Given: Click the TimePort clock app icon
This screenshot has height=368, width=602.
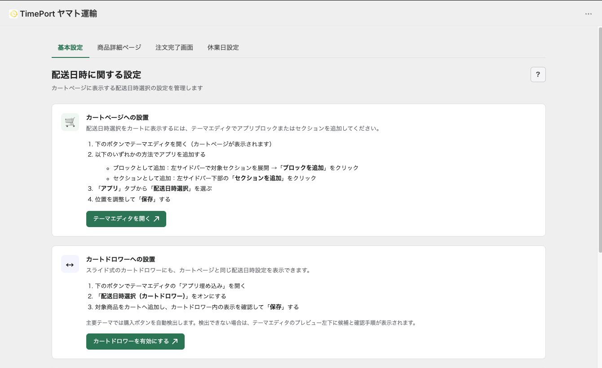Looking at the screenshot, I should [x=13, y=14].
